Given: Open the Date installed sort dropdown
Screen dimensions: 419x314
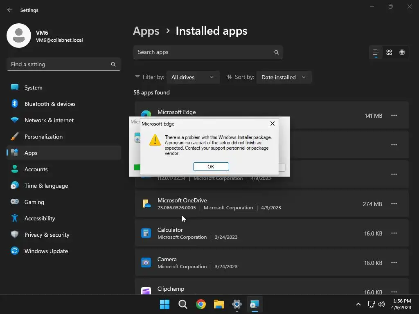Looking at the screenshot, I should [284, 77].
